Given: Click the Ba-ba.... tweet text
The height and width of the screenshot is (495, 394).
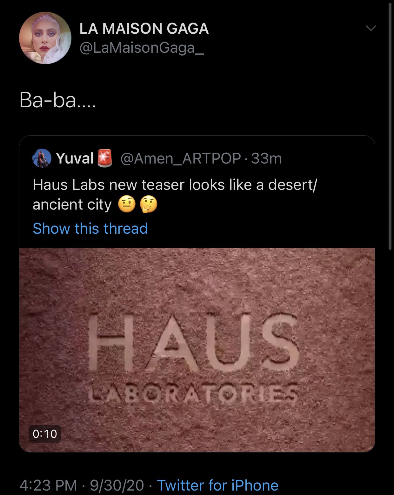Looking at the screenshot, I should pos(57,100).
